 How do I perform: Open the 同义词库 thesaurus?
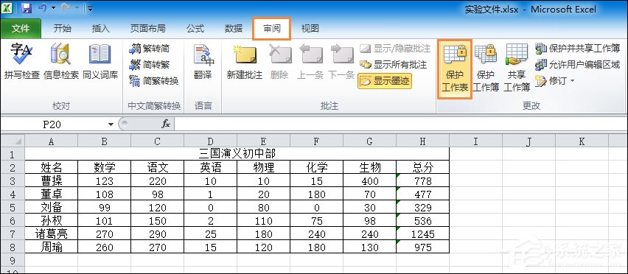[x=100, y=62]
